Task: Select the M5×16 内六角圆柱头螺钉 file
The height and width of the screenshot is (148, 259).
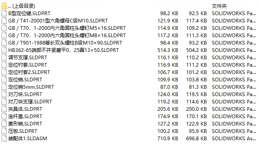Action: pyautogui.click(x=67, y=28)
